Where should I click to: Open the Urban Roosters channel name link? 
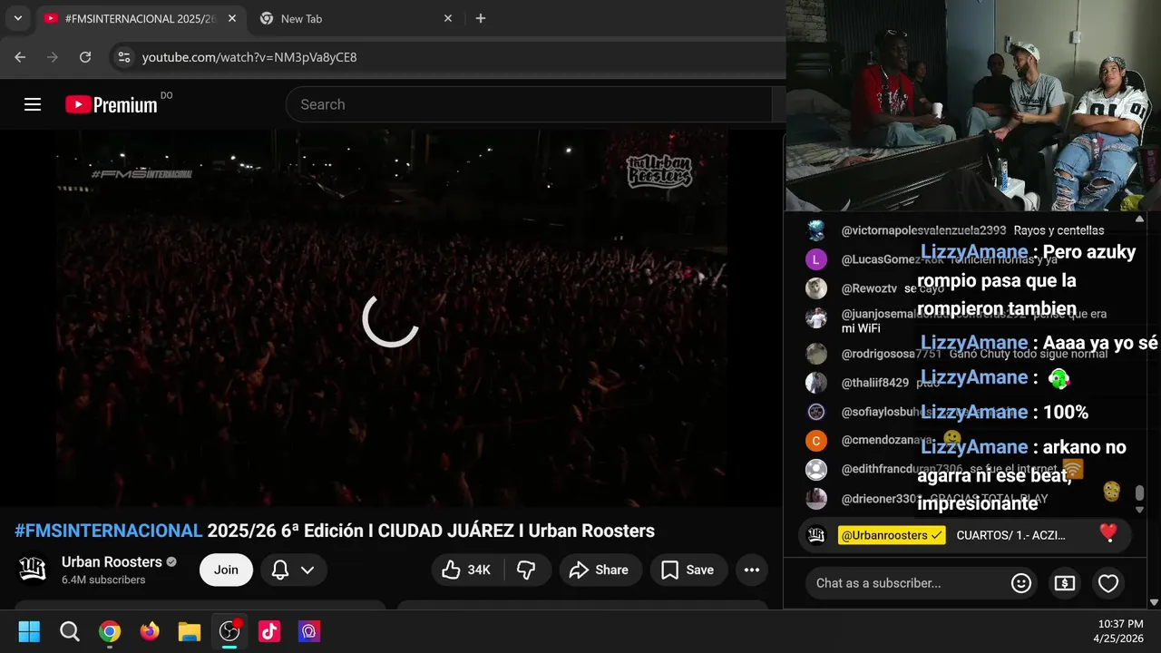point(112,561)
